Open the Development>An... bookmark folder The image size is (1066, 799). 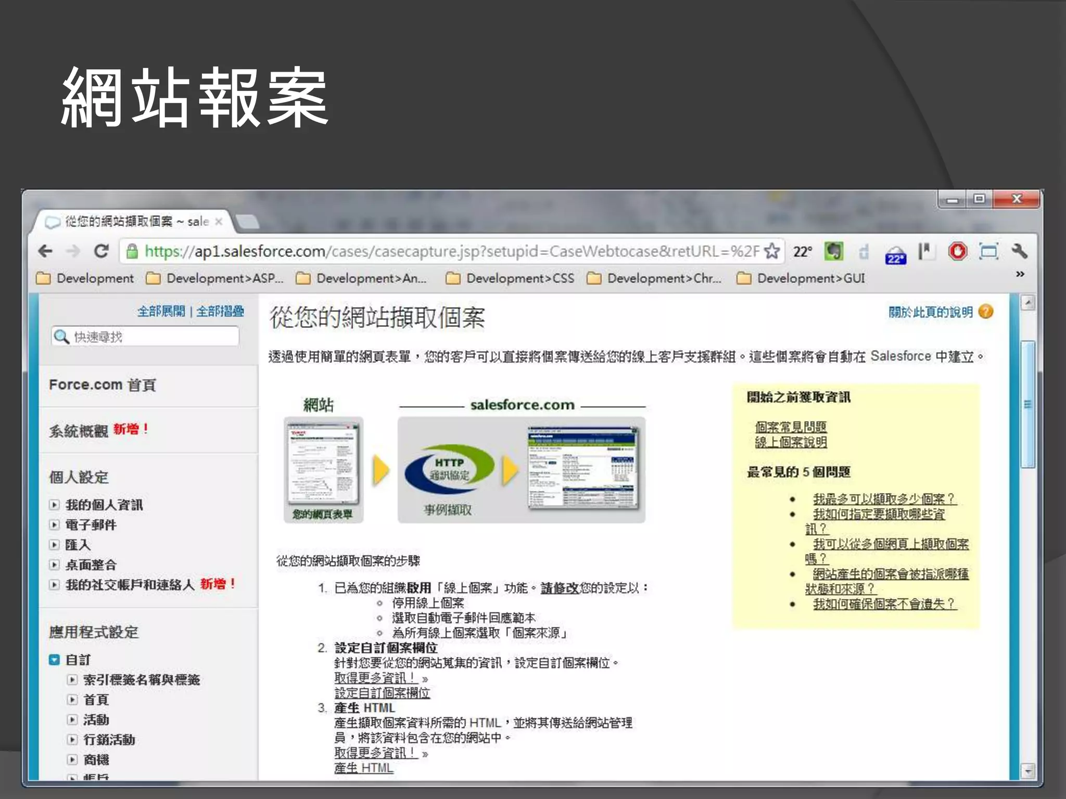(x=361, y=278)
